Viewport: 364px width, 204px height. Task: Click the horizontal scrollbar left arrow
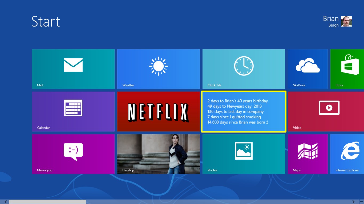(x=5, y=202)
